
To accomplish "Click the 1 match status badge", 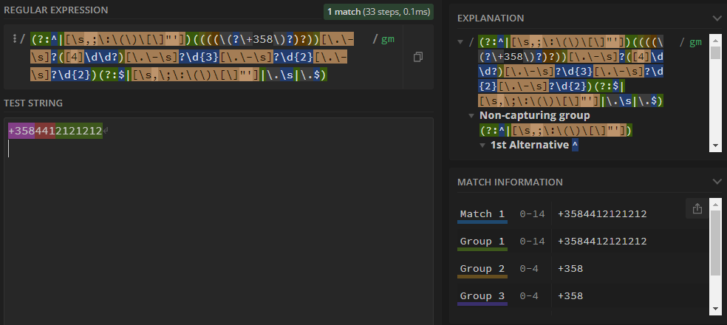I will point(378,12).
